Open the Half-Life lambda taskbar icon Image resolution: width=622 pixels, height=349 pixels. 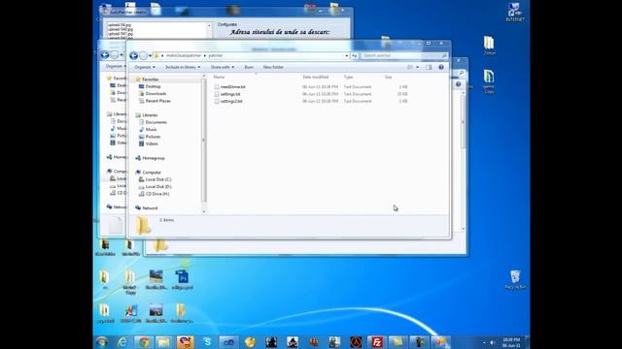(x=356, y=342)
